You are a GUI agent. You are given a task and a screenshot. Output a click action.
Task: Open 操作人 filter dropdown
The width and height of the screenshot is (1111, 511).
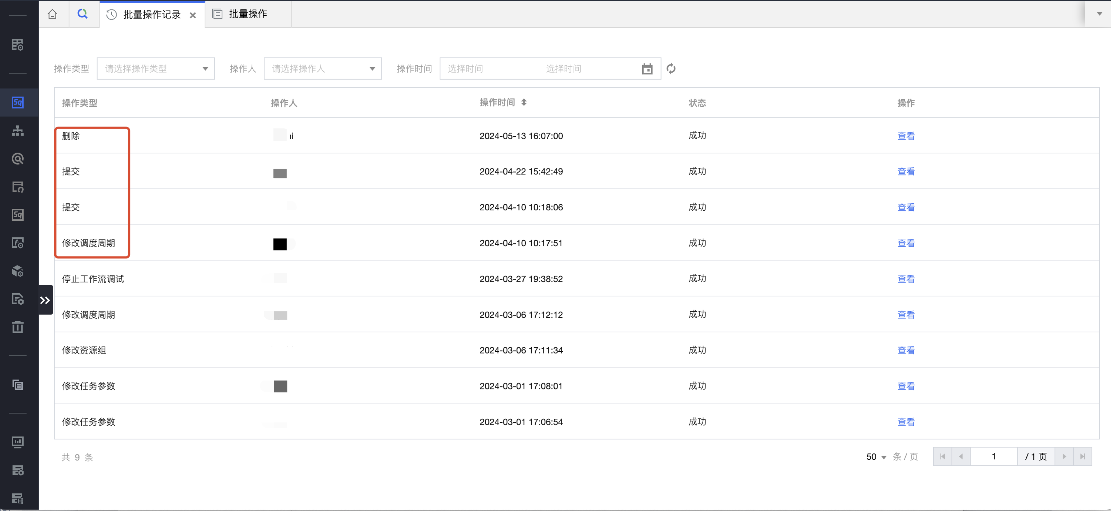323,69
